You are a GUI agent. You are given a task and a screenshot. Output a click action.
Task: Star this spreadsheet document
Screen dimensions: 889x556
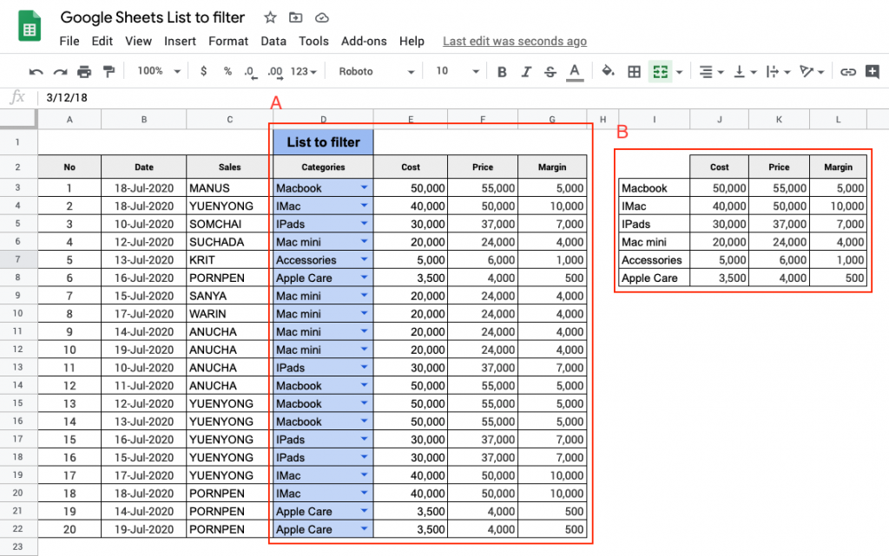(270, 17)
